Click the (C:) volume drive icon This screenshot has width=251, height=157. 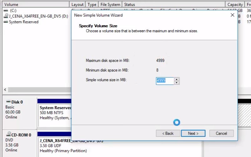6,11
